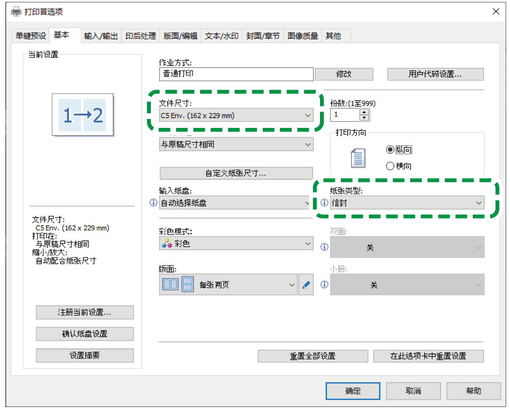Increase 份数 using the up stepper arrow
Screen dimensions: 510x408
pos(364,112)
